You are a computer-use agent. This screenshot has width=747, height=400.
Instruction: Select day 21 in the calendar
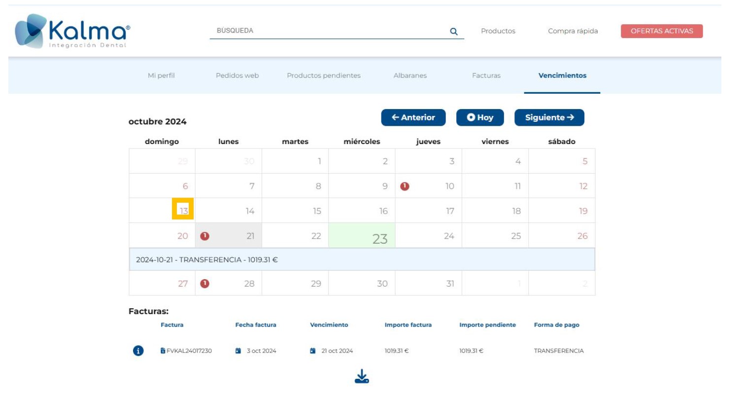pos(229,236)
